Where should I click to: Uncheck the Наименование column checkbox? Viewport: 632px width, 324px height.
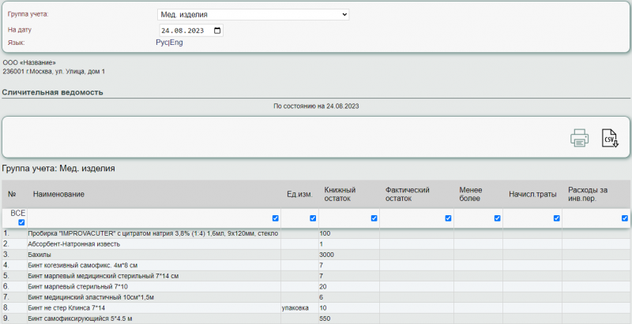coord(275,218)
